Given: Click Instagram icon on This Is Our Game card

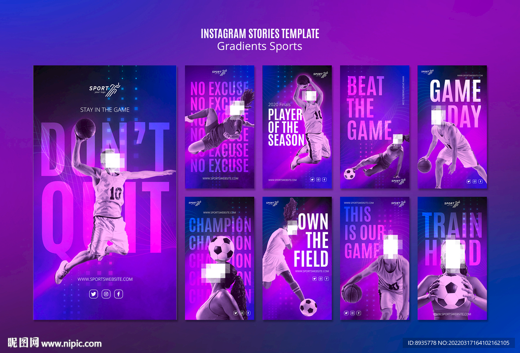Looking at the screenshot, I should (352, 313).
